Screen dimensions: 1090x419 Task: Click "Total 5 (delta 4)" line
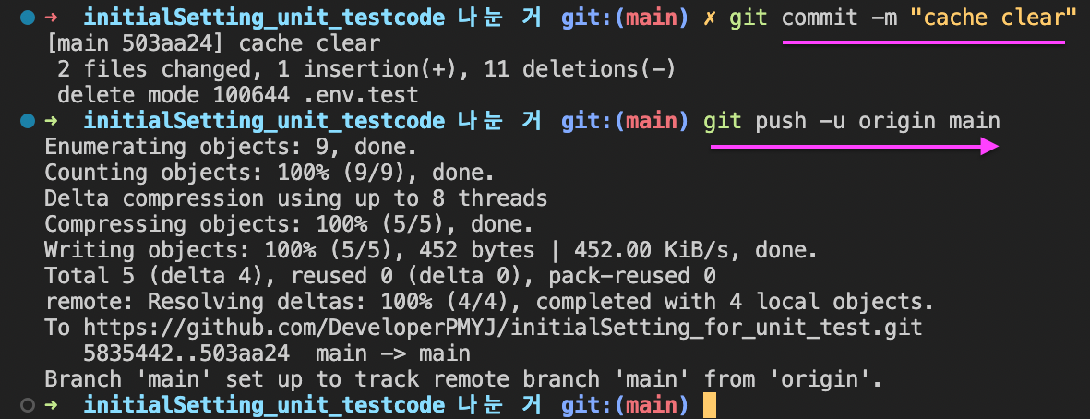pyautogui.click(x=380, y=276)
